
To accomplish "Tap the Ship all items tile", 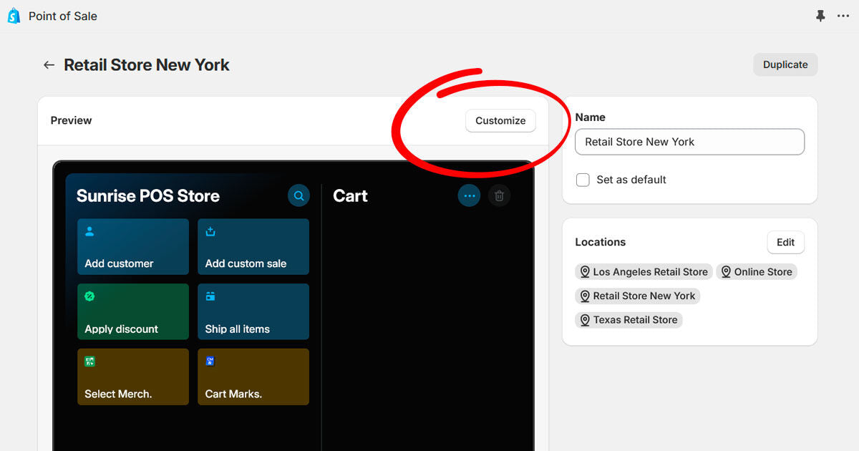I will point(253,311).
